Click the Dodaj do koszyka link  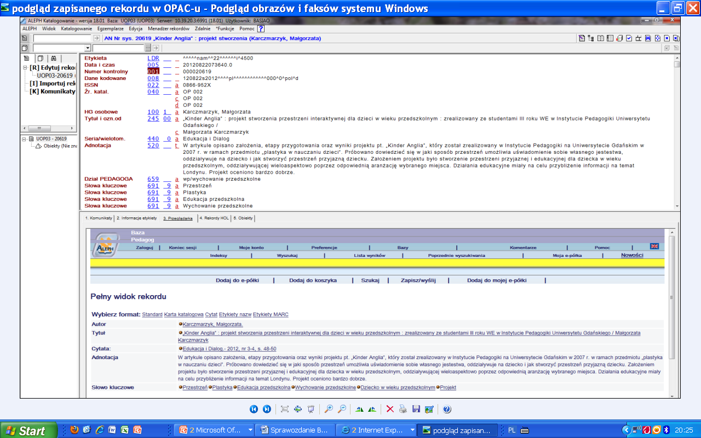click(313, 280)
